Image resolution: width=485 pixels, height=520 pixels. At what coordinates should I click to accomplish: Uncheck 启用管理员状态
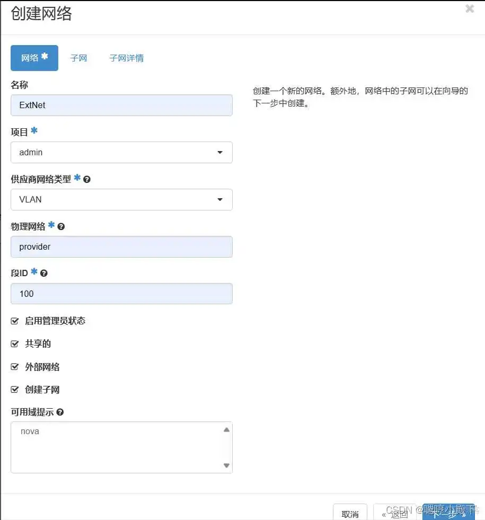coord(14,321)
